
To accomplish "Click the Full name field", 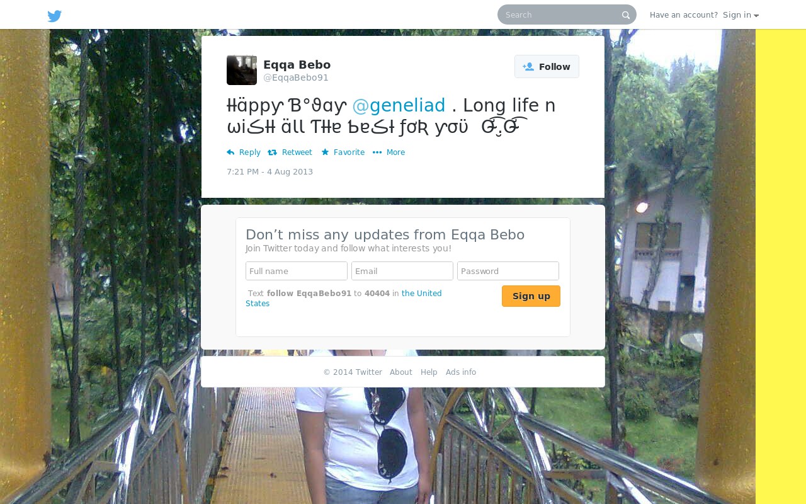I will pyautogui.click(x=297, y=271).
